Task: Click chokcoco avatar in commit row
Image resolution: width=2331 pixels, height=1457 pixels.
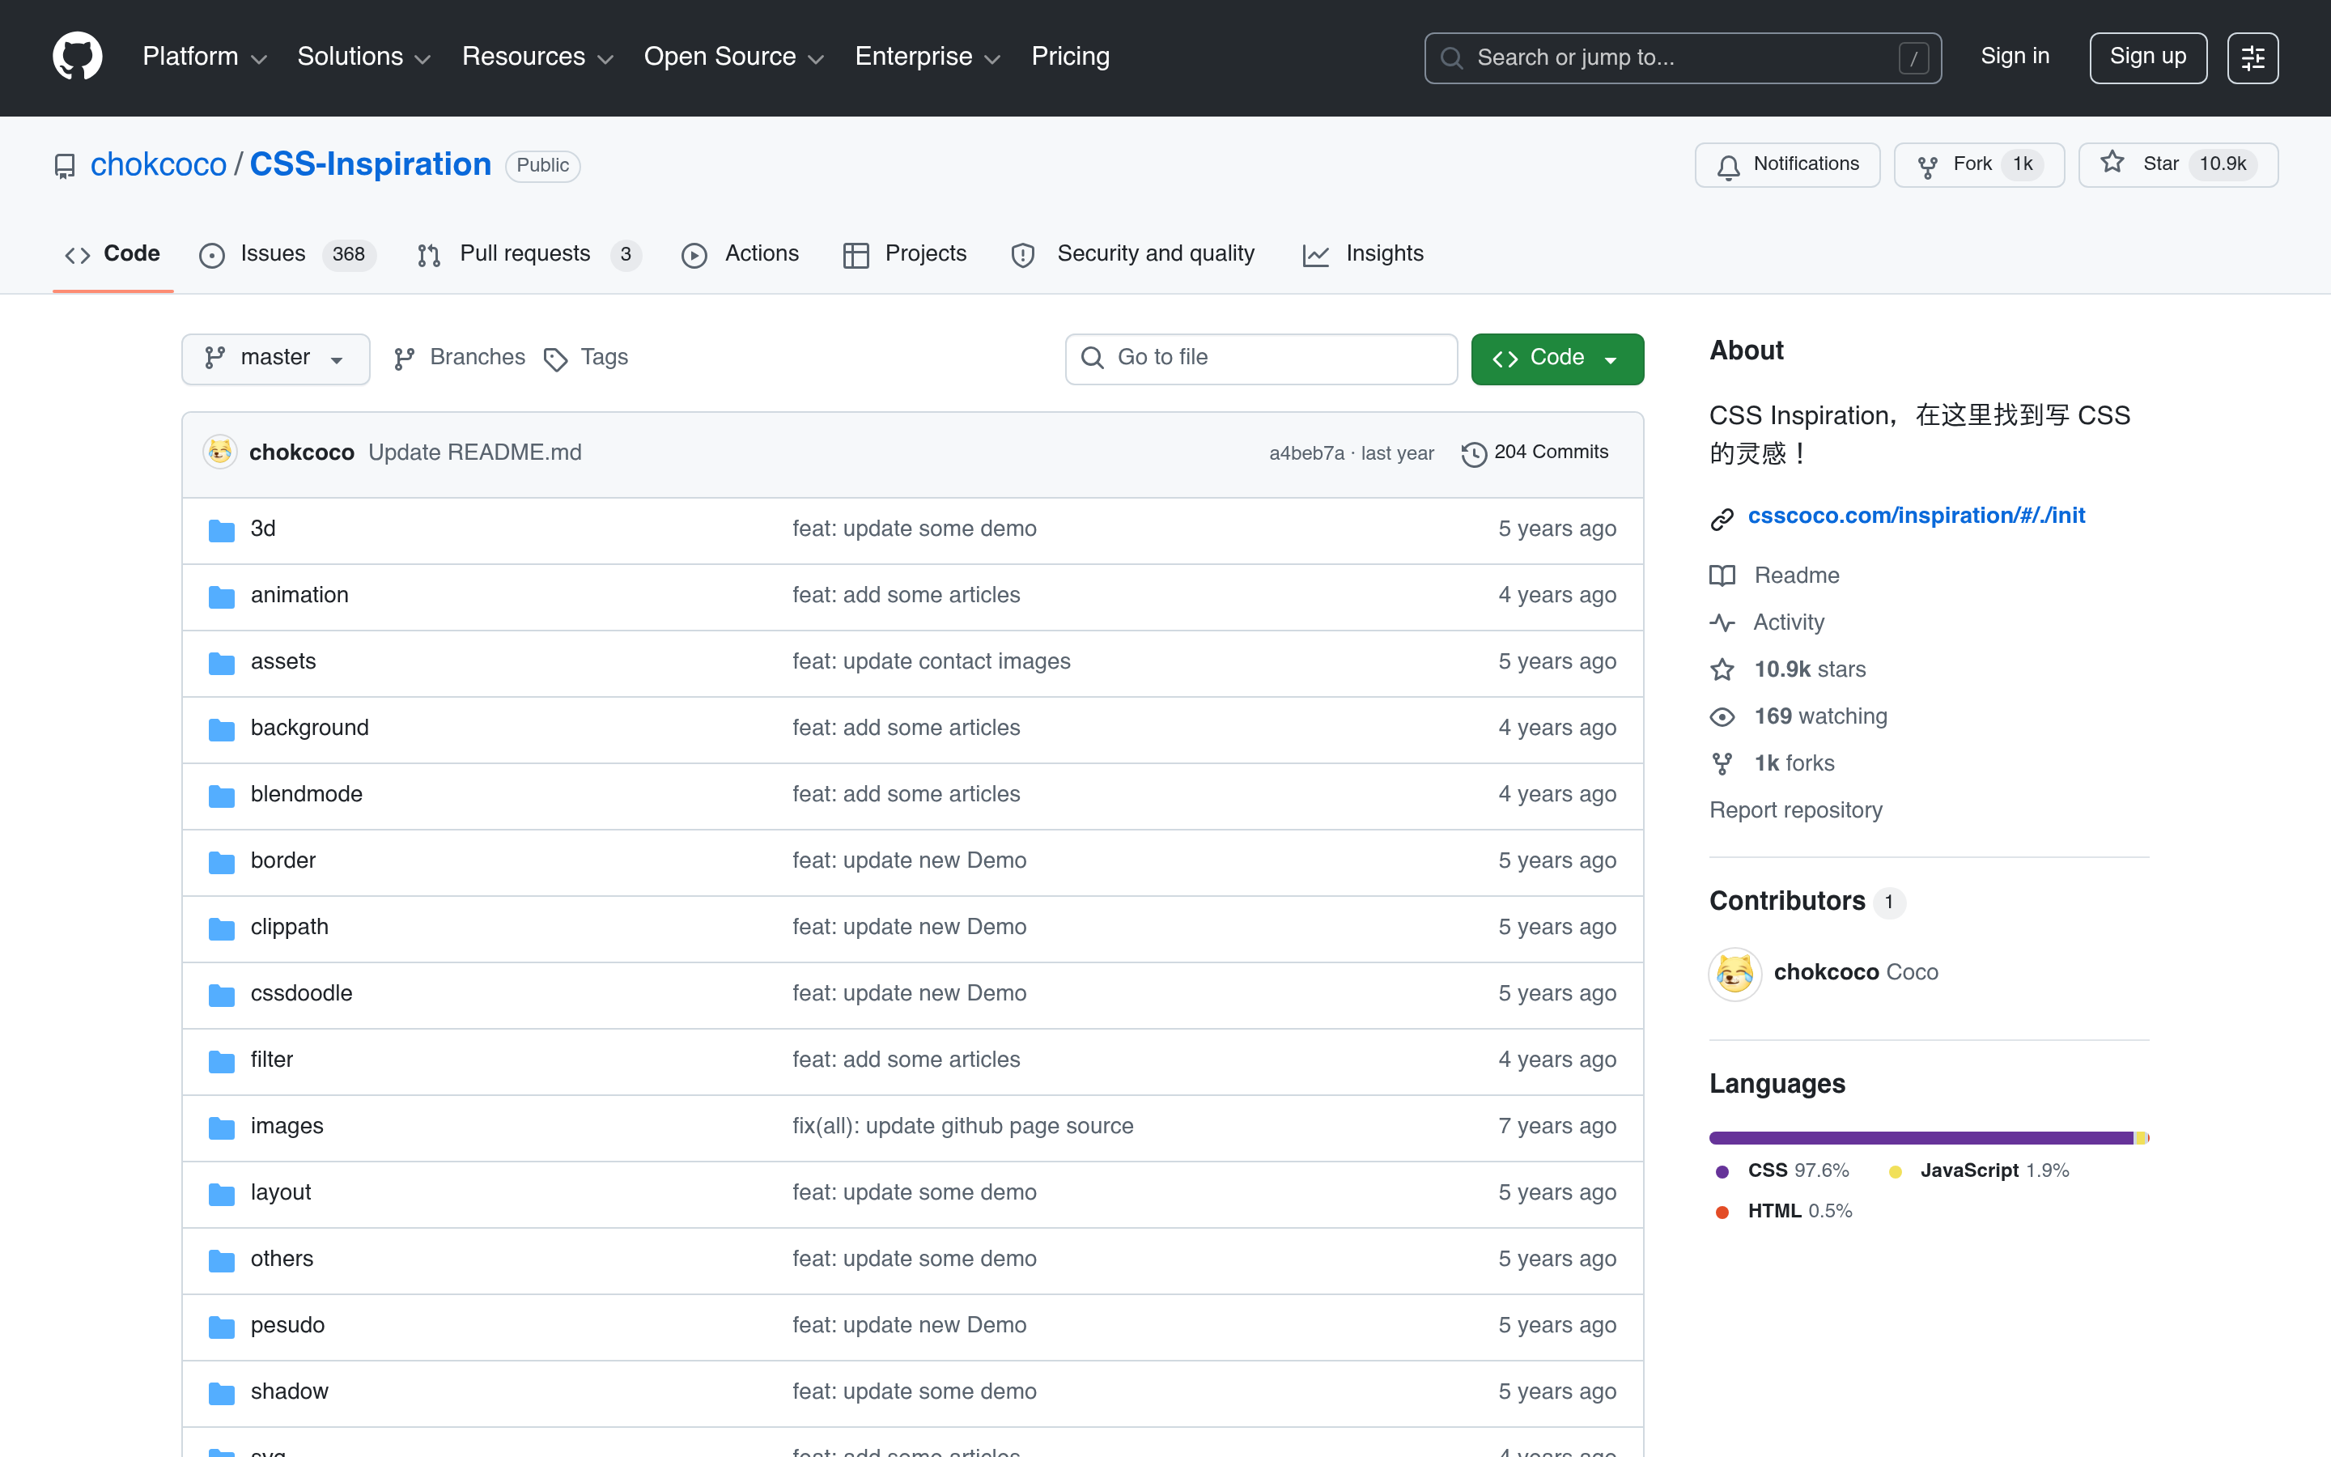Action: 219,451
